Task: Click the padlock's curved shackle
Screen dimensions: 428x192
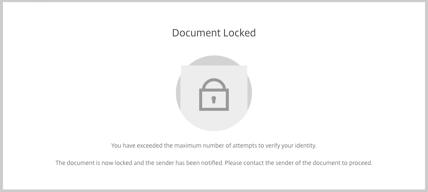Action: point(214,83)
